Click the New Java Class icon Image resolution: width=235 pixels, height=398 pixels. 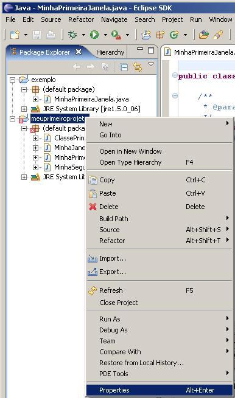click(x=174, y=35)
